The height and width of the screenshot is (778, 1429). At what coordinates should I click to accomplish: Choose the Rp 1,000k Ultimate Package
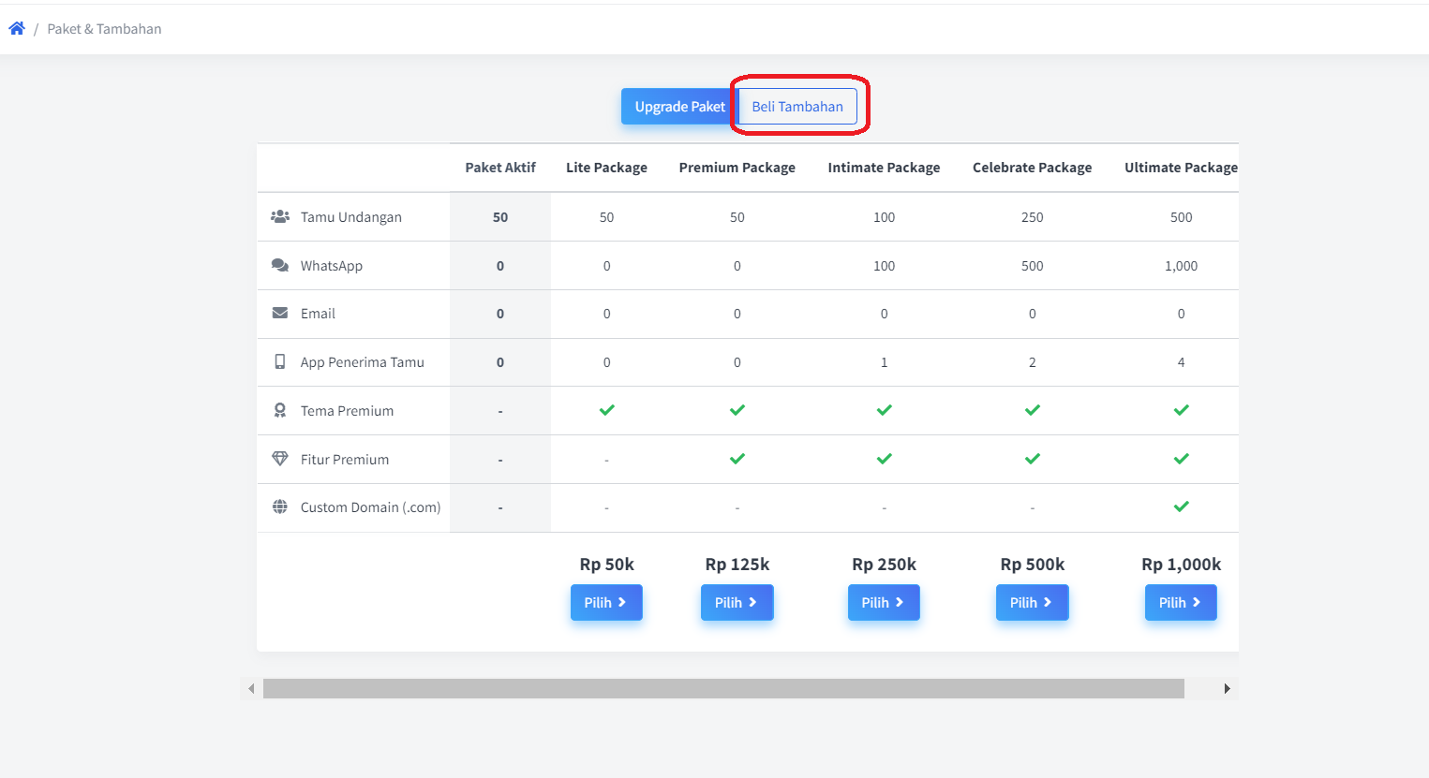coord(1181,602)
